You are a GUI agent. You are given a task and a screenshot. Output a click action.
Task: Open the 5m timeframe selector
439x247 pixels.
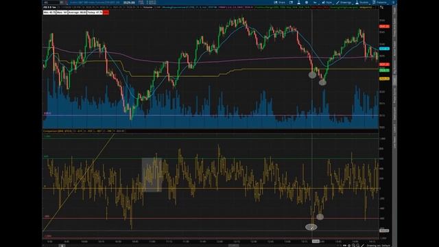click(315, 2)
